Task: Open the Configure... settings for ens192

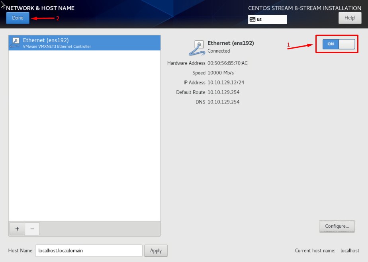Action: click(x=337, y=226)
